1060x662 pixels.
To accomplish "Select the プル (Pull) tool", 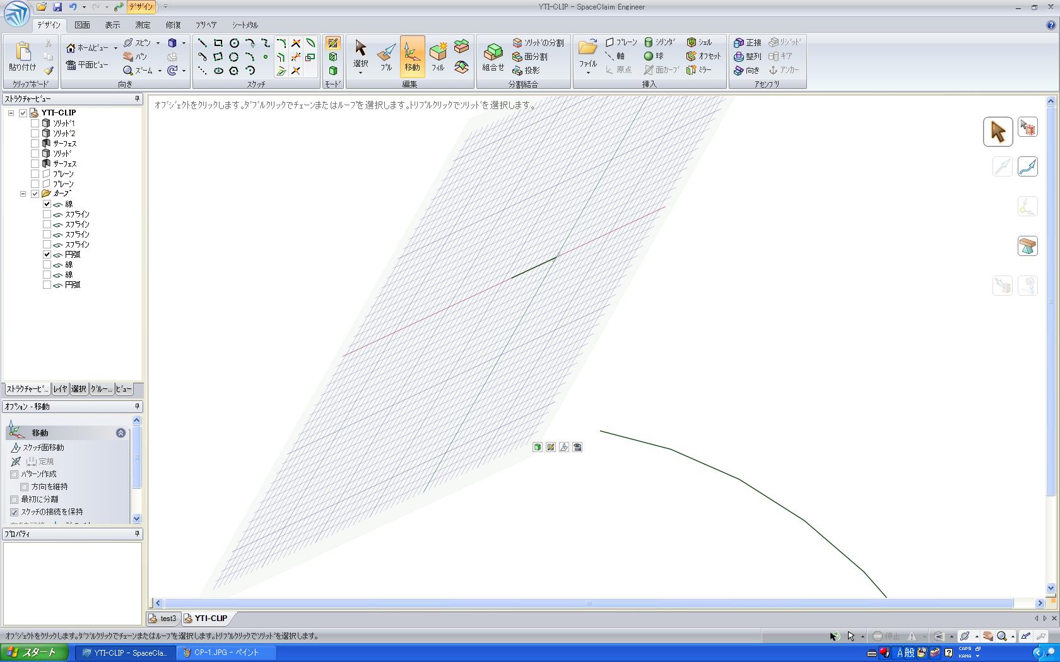I will (386, 55).
